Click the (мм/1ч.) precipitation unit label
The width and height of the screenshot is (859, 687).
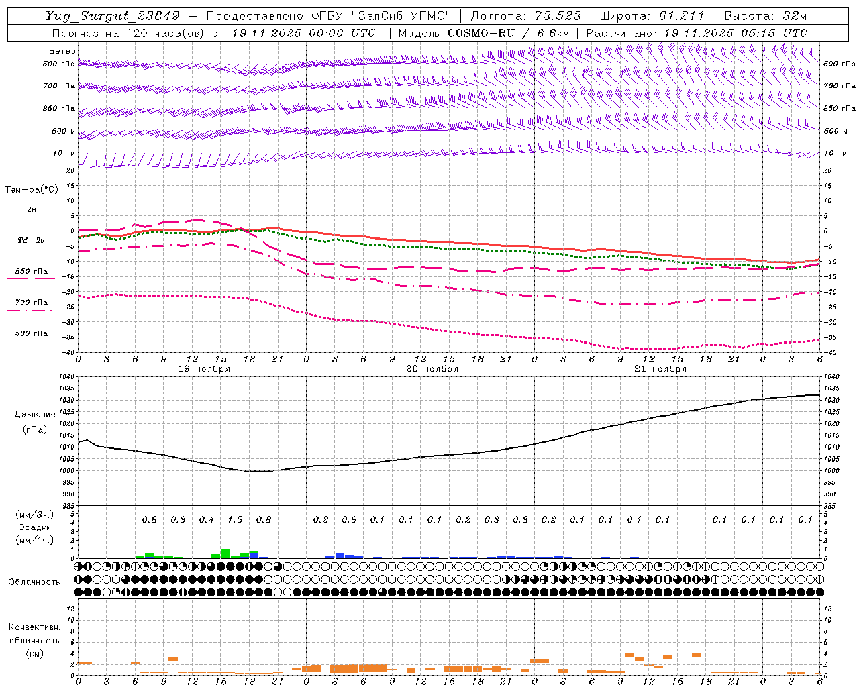coord(34,540)
